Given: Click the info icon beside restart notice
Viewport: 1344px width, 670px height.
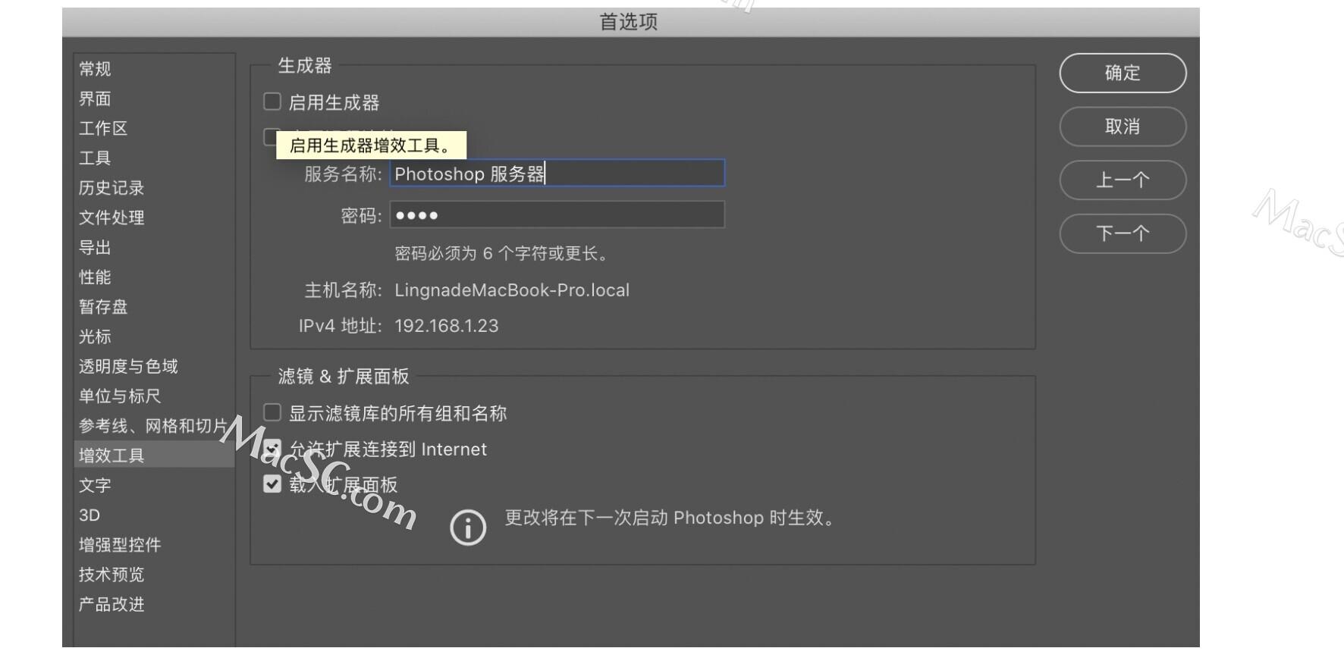Looking at the screenshot, I should click(468, 528).
